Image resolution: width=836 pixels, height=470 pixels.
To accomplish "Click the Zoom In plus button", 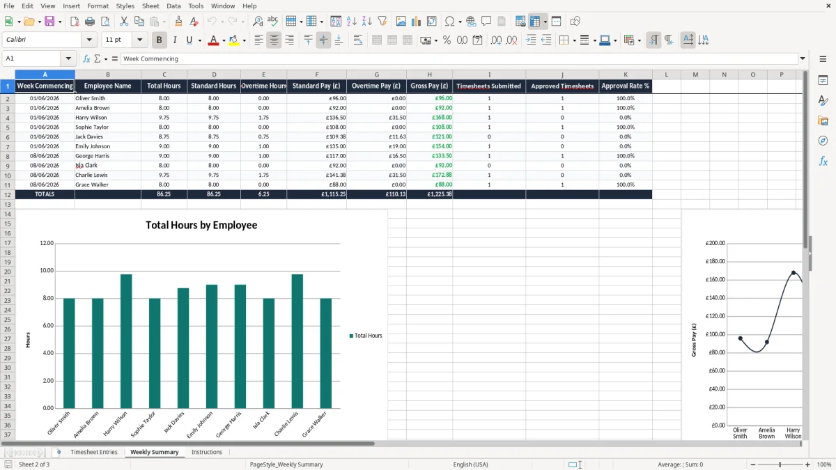I will (808, 464).
